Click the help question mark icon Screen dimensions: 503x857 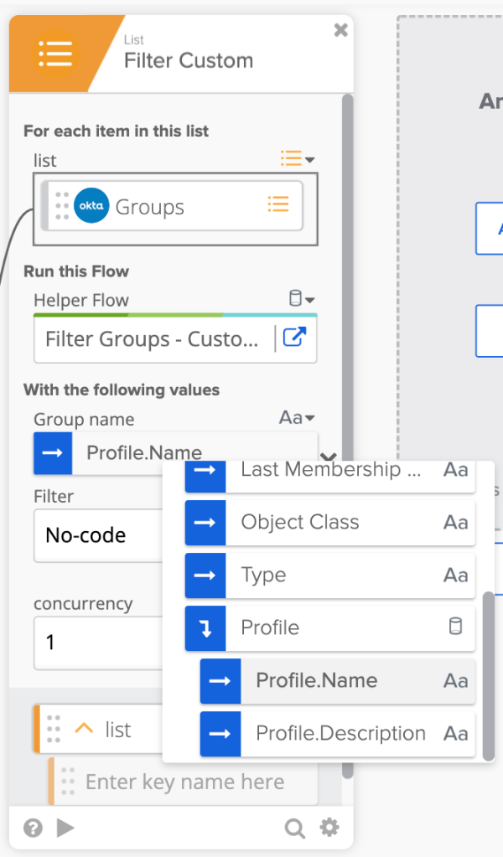click(33, 829)
